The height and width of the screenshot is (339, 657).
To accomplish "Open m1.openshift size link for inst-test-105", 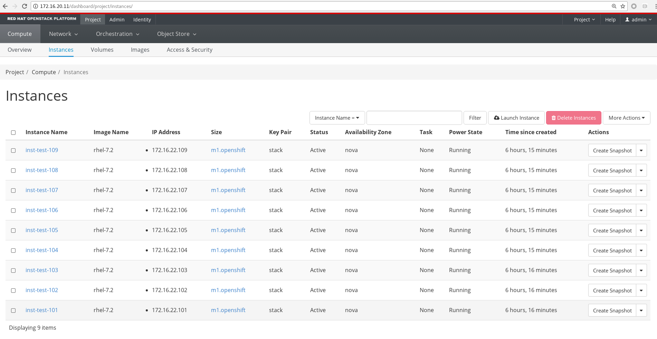I will (228, 230).
